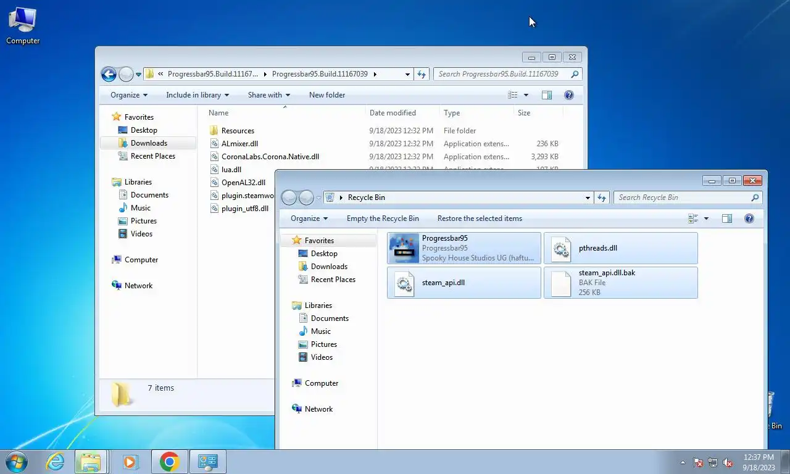Open Organize menu in Recycle Bin window

click(309, 218)
